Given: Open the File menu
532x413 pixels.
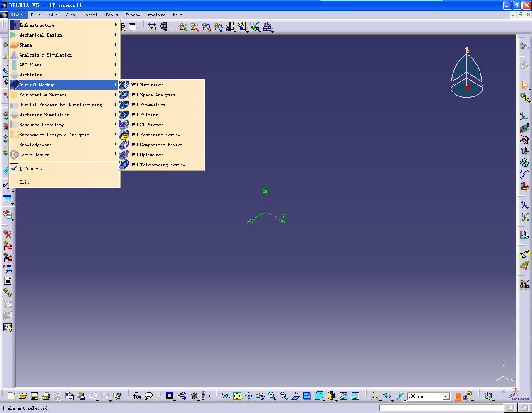Looking at the screenshot, I should pos(36,15).
